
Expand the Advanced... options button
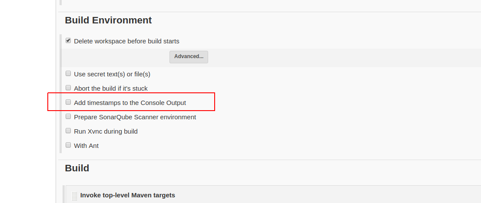point(189,56)
